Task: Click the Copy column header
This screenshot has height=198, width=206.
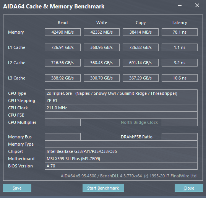Action: tap(141, 23)
